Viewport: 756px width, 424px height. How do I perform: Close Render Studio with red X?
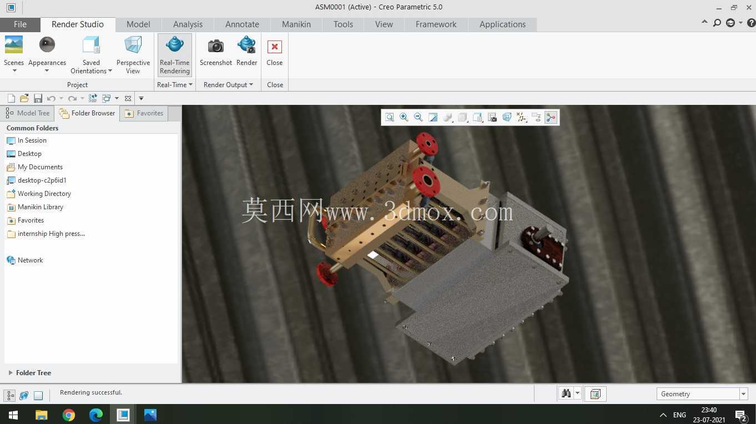coord(275,47)
